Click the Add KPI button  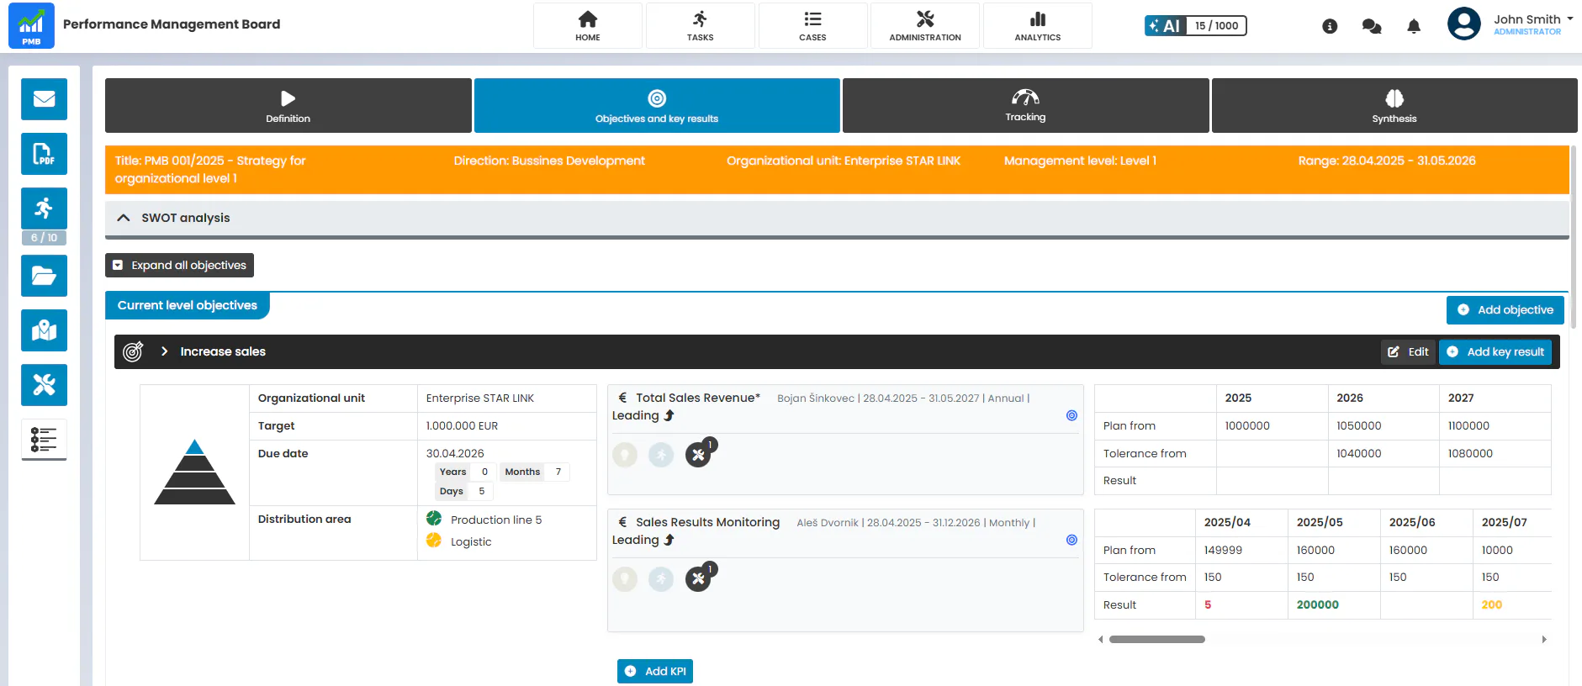655,671
